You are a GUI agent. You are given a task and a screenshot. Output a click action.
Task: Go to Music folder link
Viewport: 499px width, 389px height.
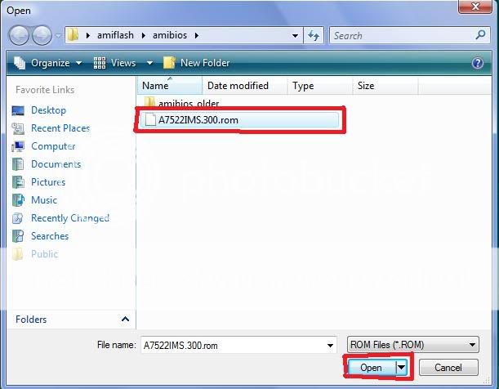(x=44, y=200)
